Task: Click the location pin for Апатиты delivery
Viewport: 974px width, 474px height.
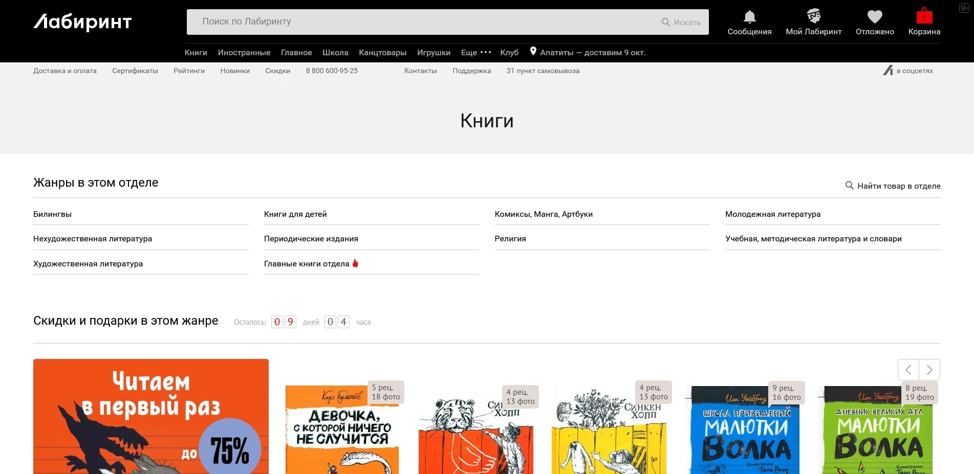Action: [533, 51]
